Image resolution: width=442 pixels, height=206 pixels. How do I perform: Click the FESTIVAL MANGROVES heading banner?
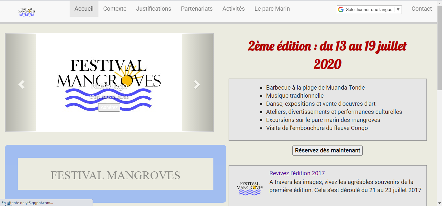point(115,175)
